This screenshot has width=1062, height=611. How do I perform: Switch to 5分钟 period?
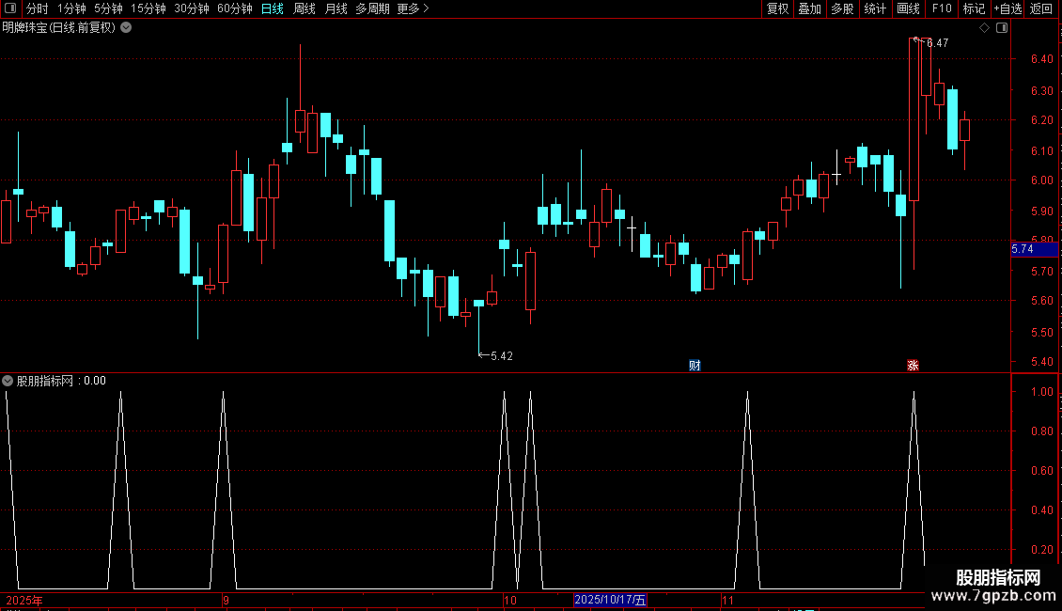click(x=108, y=8)
